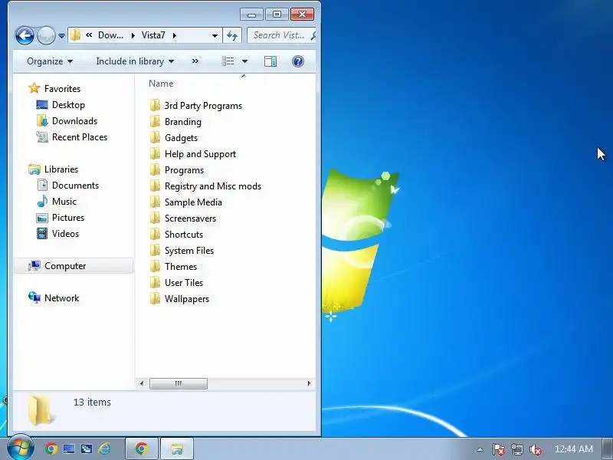Open Help with the question mark icon
The height and width of the screenshot is (460, 613).
[297, 61]
